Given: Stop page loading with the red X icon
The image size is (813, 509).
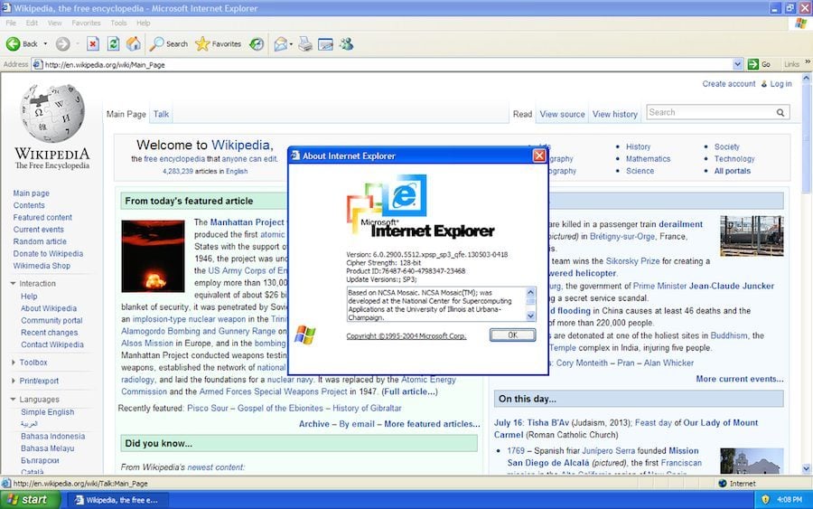Looking at the screenshot, I should pyautogui.click(x=93, y=44).
